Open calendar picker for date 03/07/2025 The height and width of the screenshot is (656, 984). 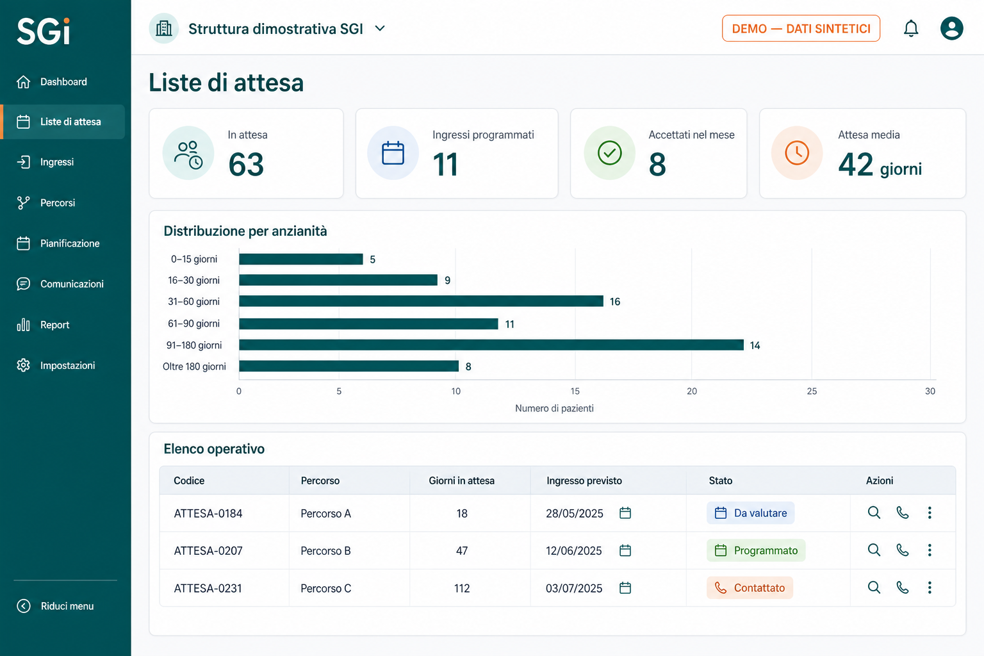tap(625, 587)
